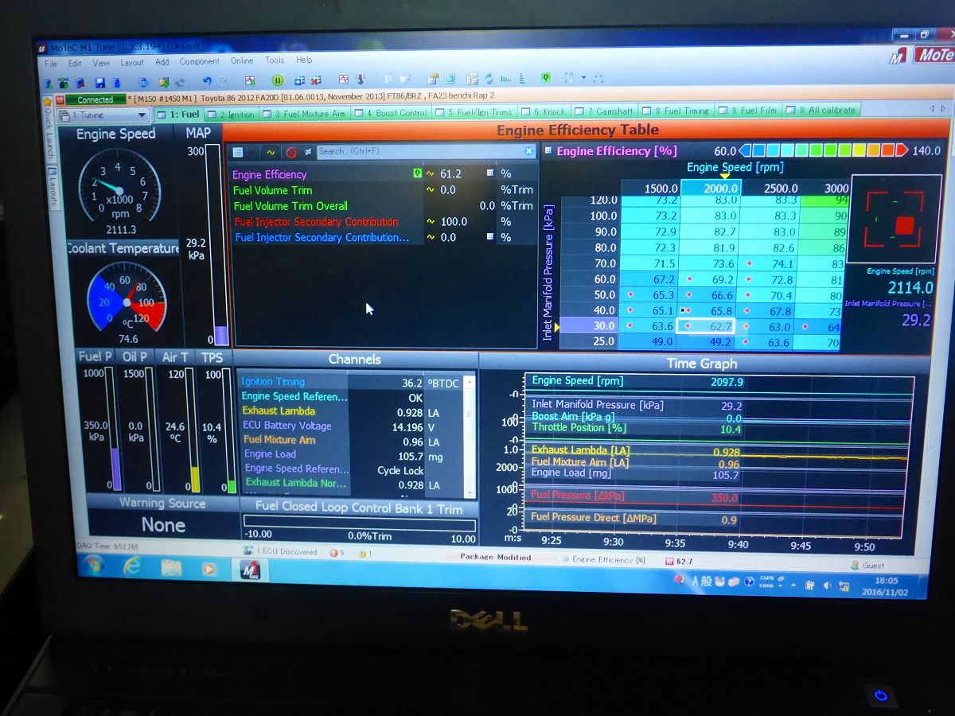Image resolution: width=955 pixels, height=716 pixels.
Task: Click the green Connected status button
Action: 95,99
